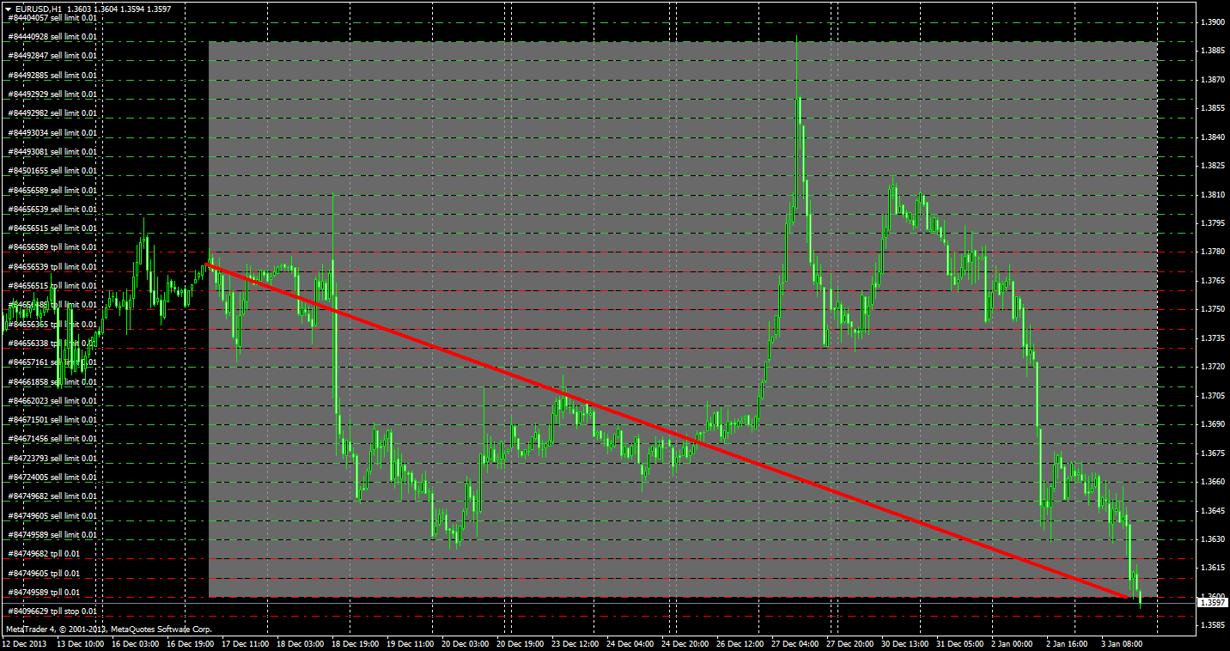This screenshot has width=1230, height=651.
Task: Click price scale value 1.3780
Action: [1213, 252]
